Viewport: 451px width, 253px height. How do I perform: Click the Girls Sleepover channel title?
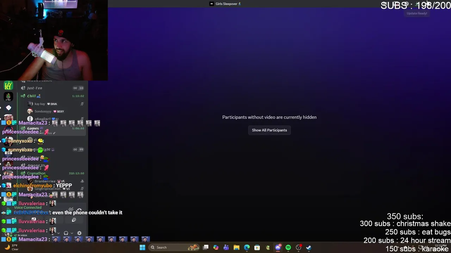tap(225, 4)
